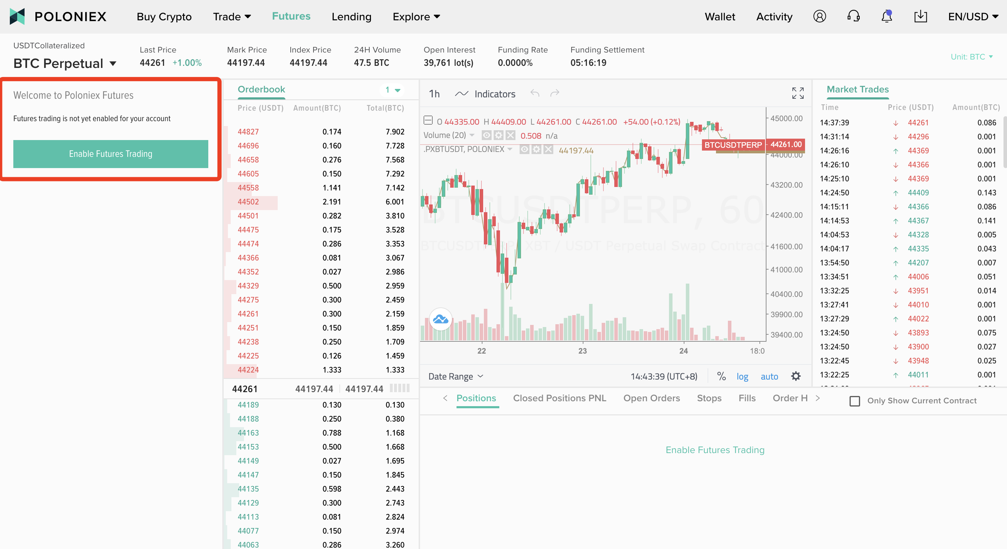This screenshot has width=1007, height=549.
Task: Switch to Closed Positions PNL tab
Action: point(559,398)
